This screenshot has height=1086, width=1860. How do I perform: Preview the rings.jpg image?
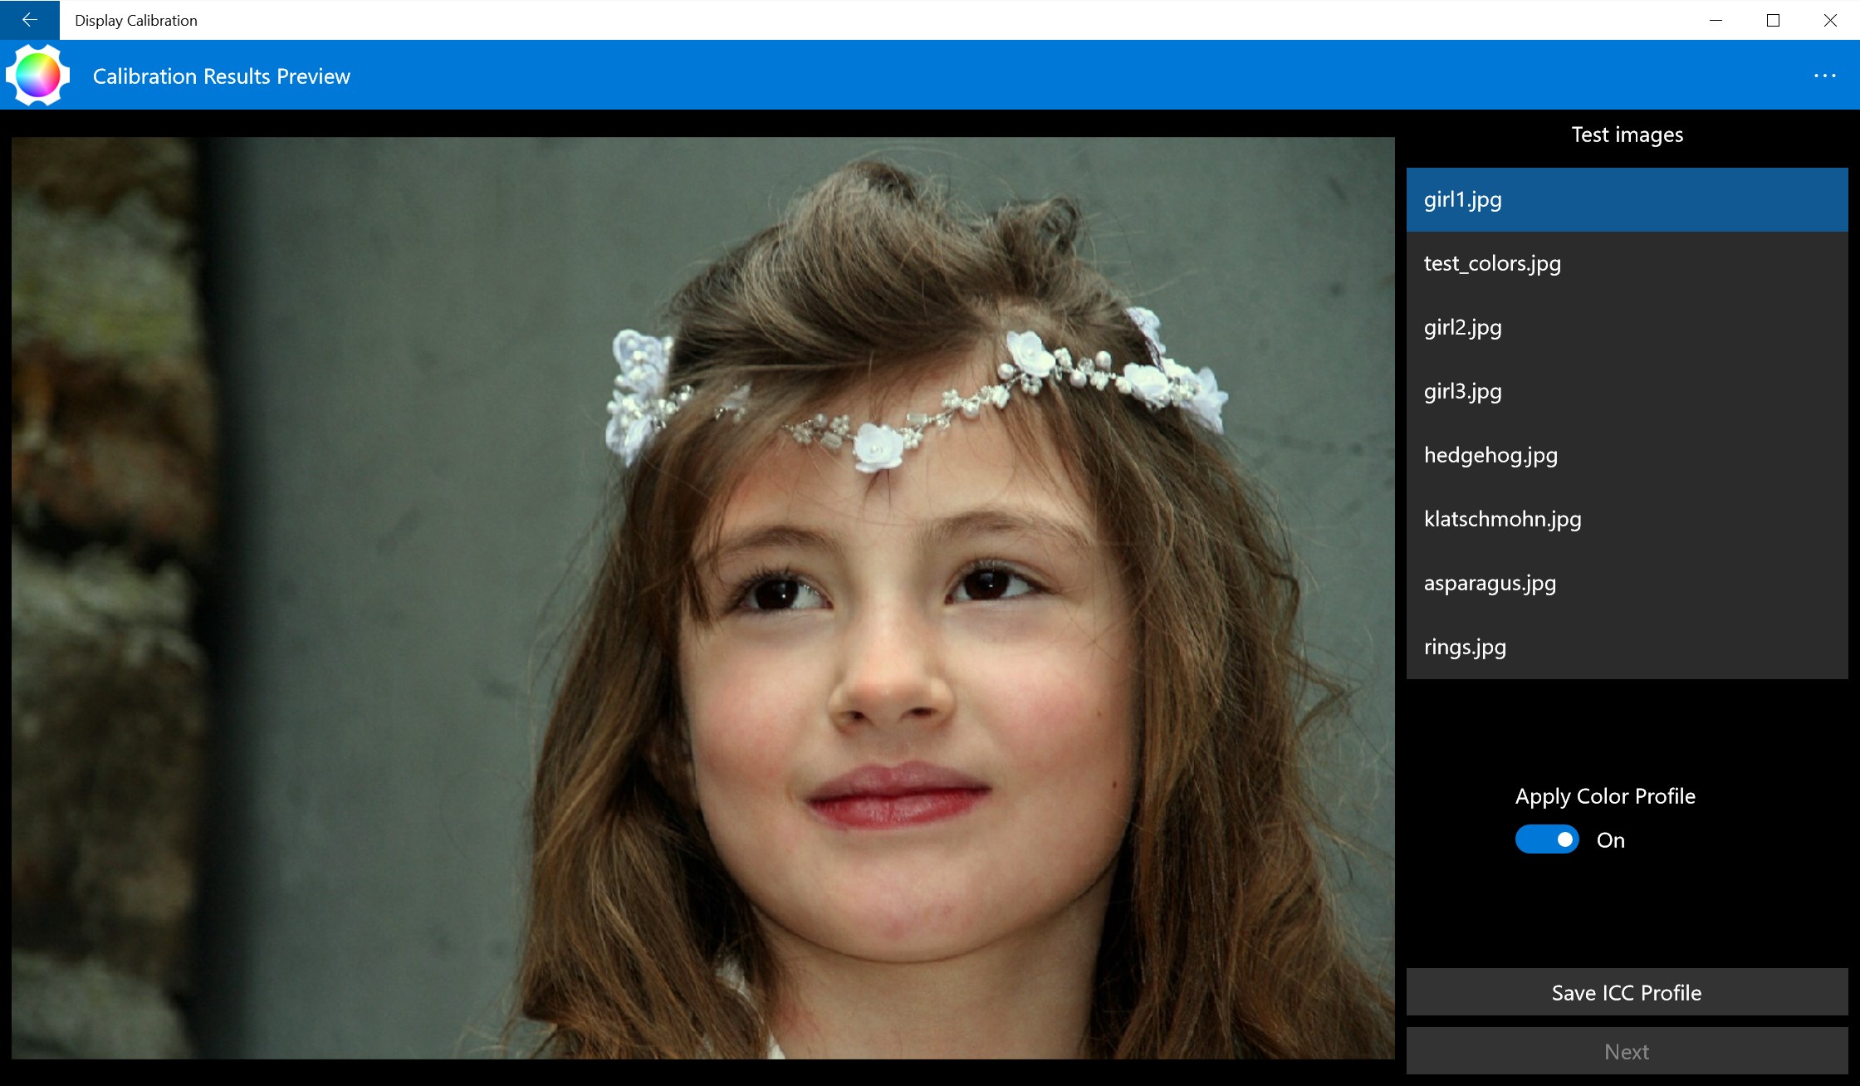pos(1464,647)
